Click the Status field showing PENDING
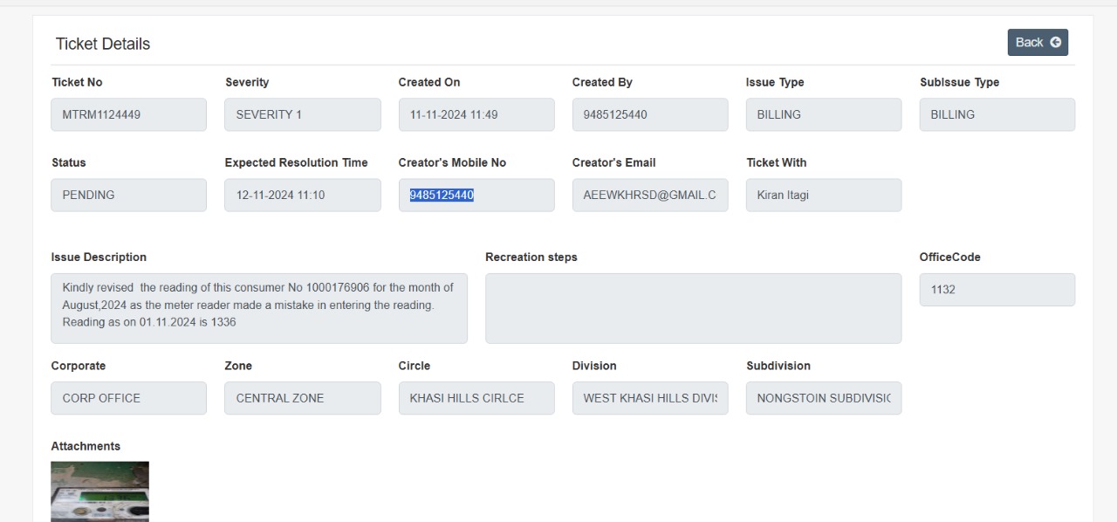 tap(129, 195)
